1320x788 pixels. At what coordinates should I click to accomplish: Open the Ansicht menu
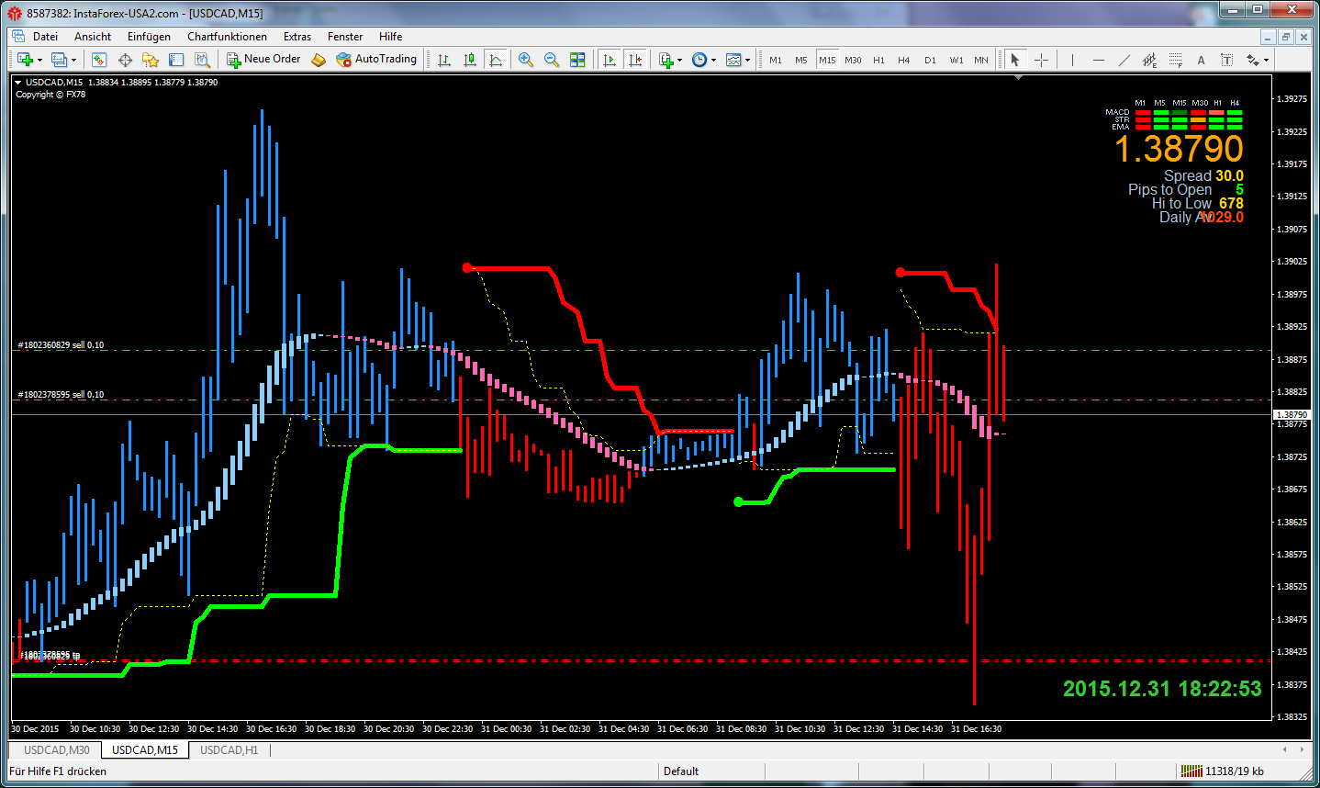tap(93, 37)
